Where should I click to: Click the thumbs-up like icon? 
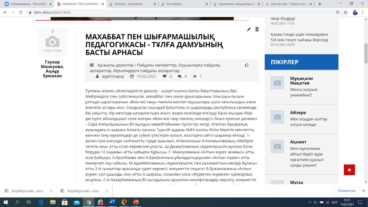pos(247,65)
